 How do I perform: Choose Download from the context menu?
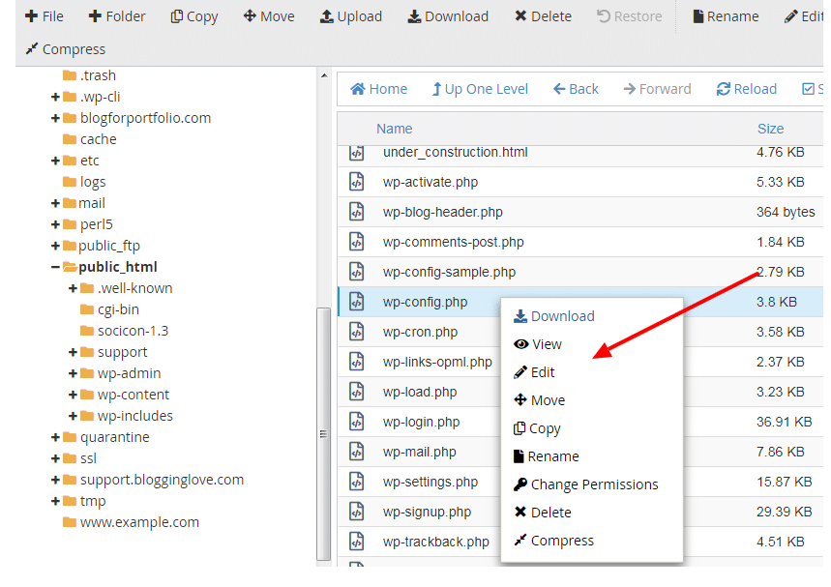[x=554, y=316]
